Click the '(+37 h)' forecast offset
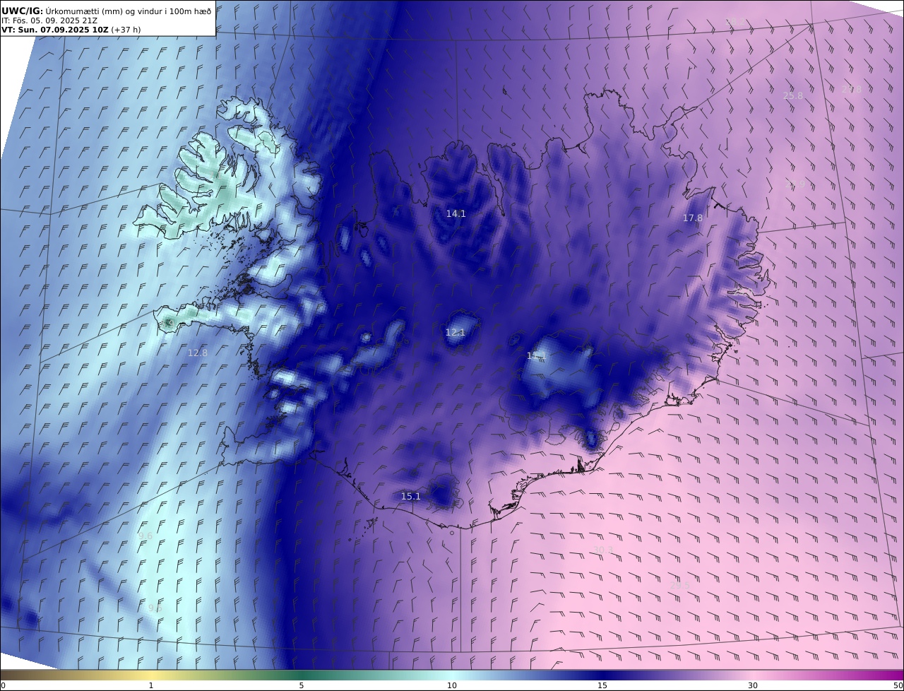Screen dimensions: 904x691 126,30
